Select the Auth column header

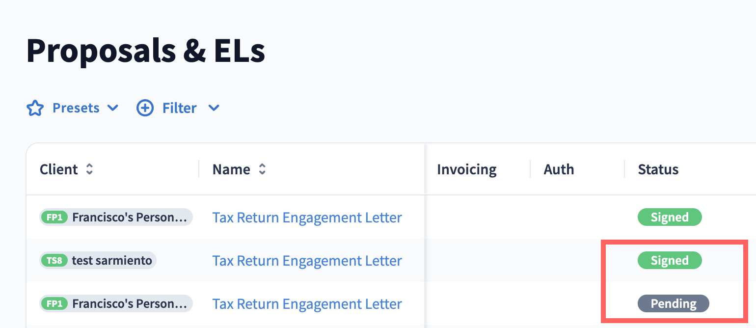[x=559, y=169]
